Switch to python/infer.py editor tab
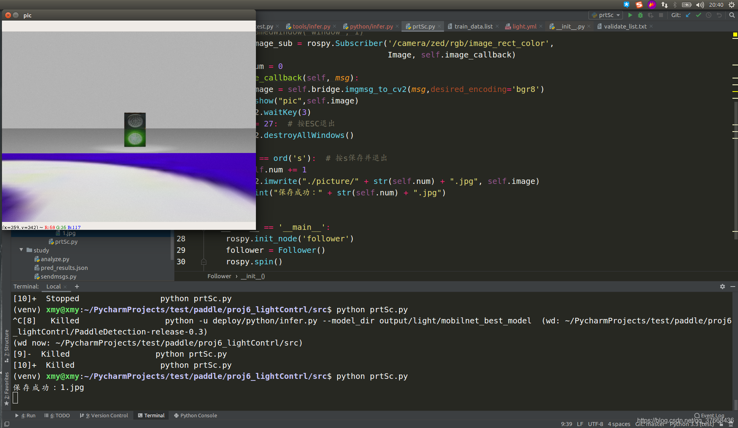This screenshot has width=738, height=428. tap(371, 27)
